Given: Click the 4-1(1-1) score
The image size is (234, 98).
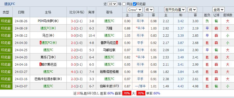Looking at the screenshot, I should tap(77, 72).
